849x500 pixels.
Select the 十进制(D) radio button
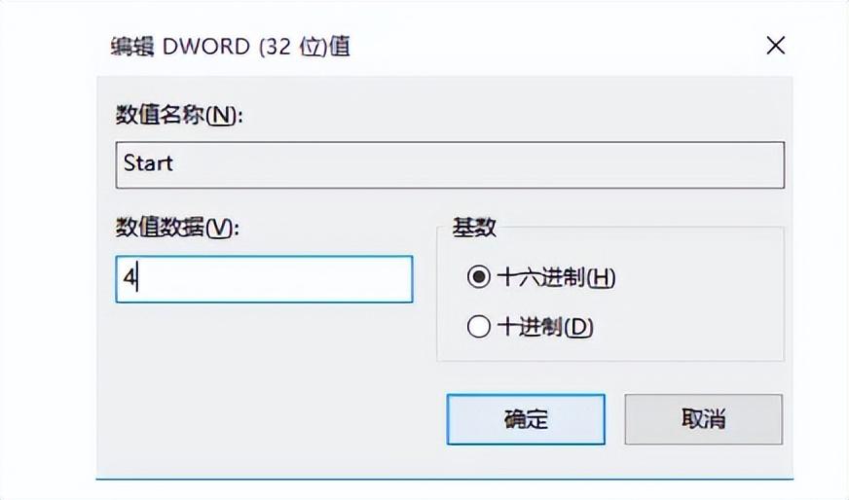(479, 326)
